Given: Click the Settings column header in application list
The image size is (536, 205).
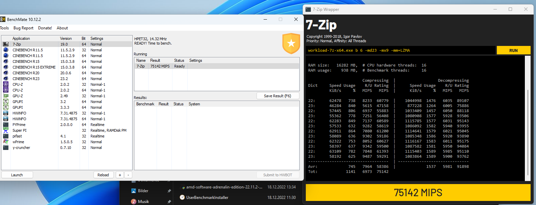Looking at the screenshot, I should tap(97, 39).
